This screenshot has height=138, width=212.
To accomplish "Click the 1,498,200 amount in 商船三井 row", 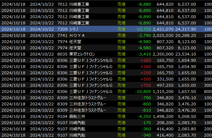I will pos(163,116).
